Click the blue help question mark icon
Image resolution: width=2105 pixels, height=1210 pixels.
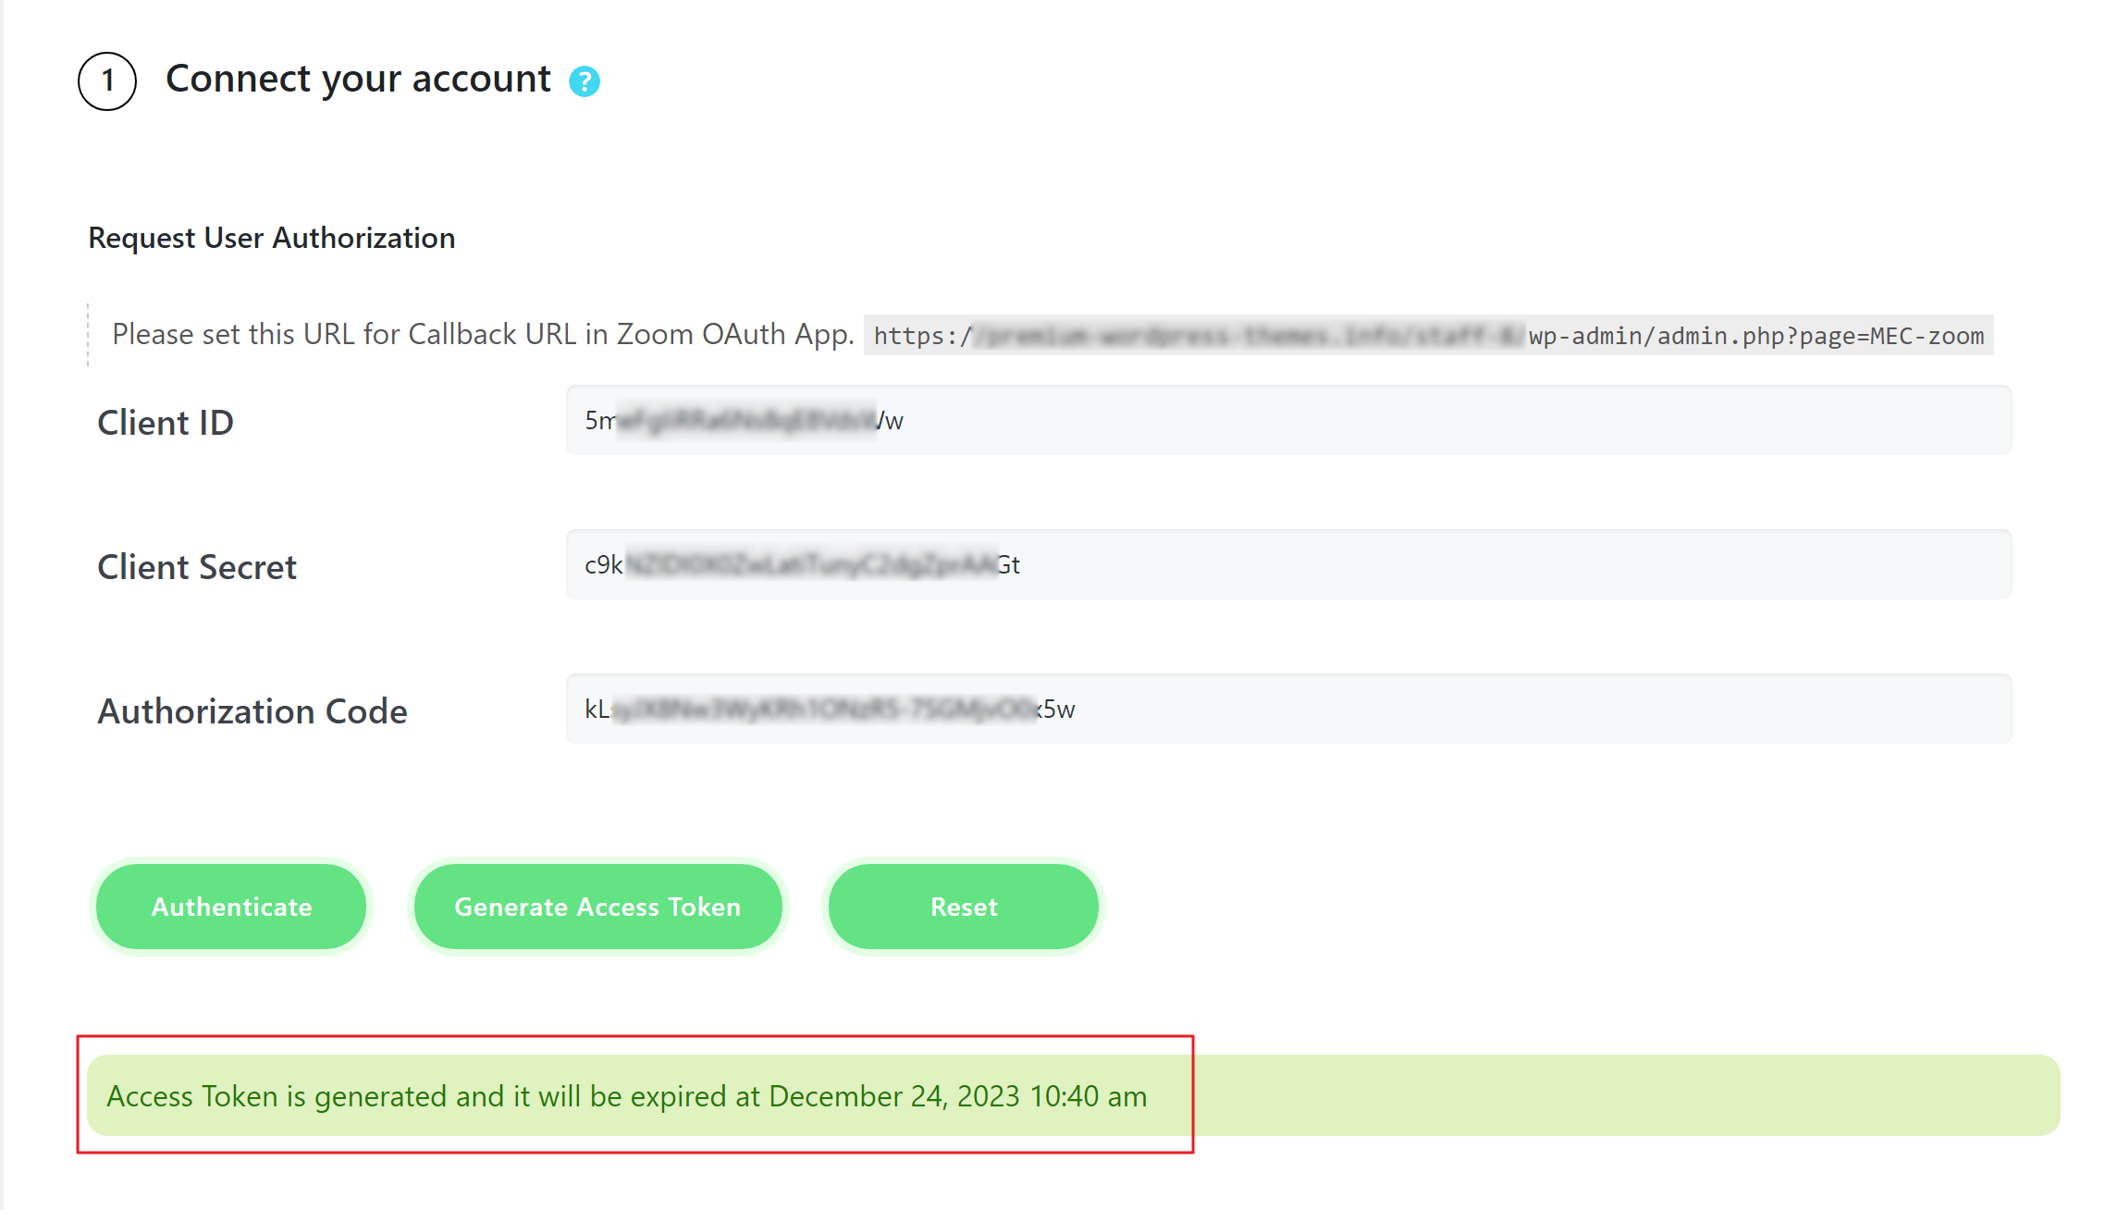coord(584,81)
